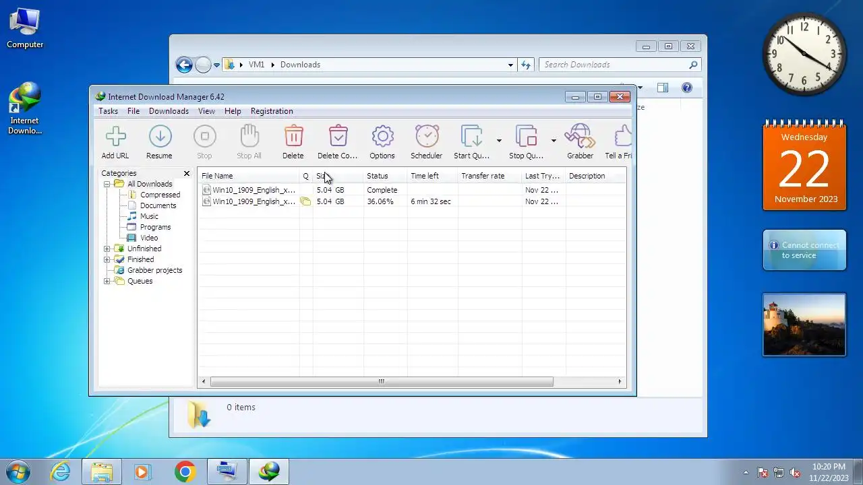Viewport: 863px width, 485px height.
Task: Click Tell a Friend thumbs-up icon
Action: (x=624, y=137)
